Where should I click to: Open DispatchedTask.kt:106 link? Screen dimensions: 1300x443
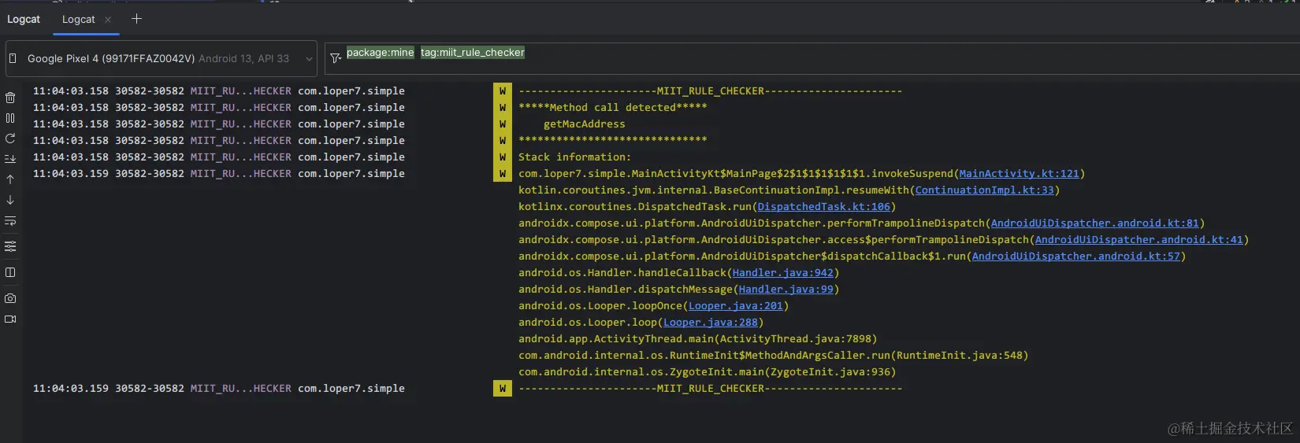pos(823,206)
